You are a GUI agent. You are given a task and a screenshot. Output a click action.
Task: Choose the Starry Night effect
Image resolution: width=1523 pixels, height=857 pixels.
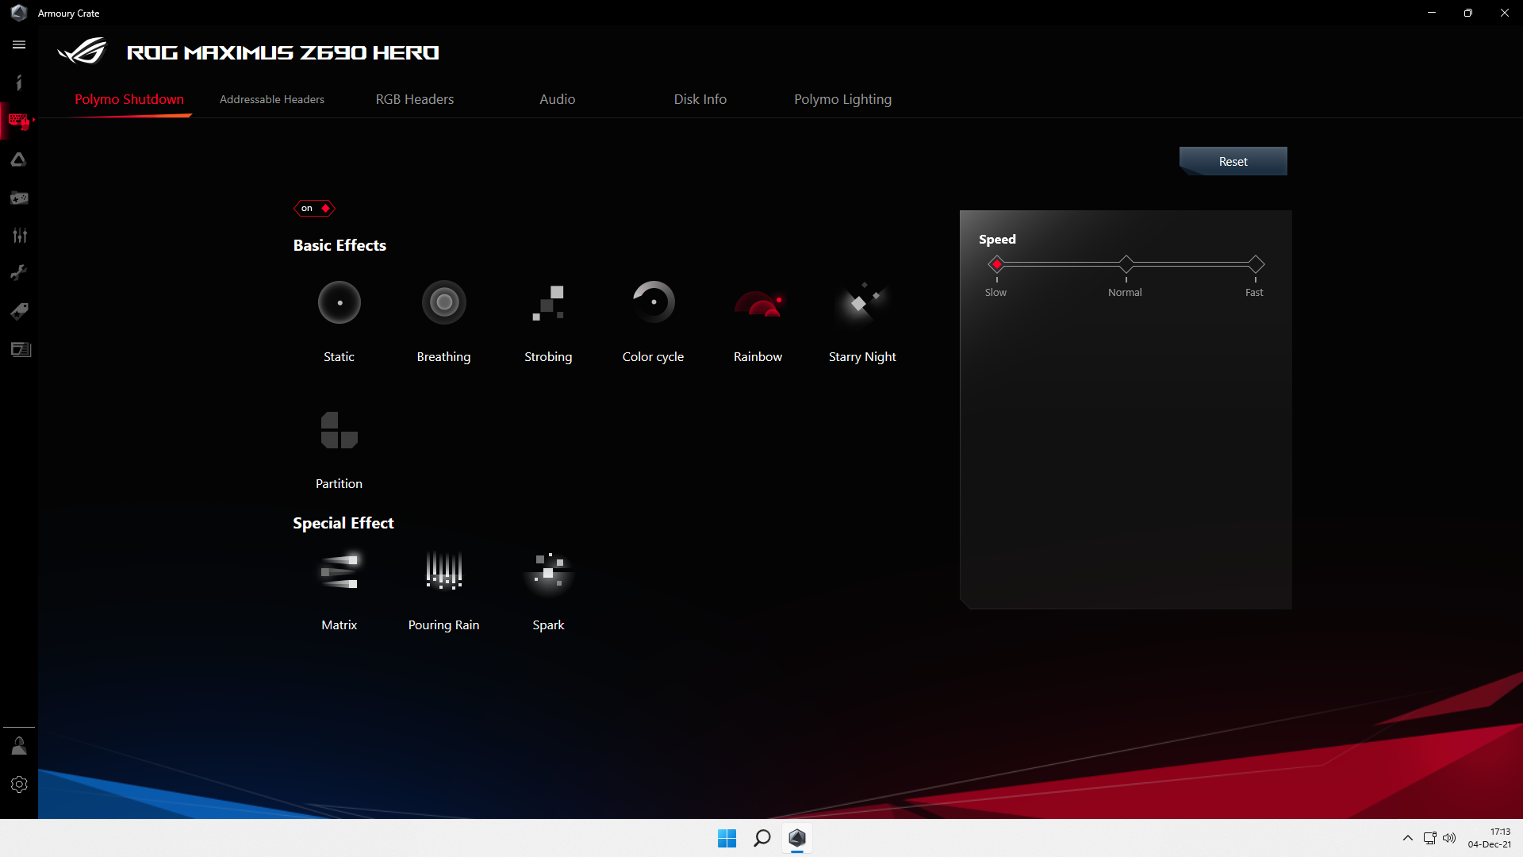pyautogui.click(x=862, y=303)
